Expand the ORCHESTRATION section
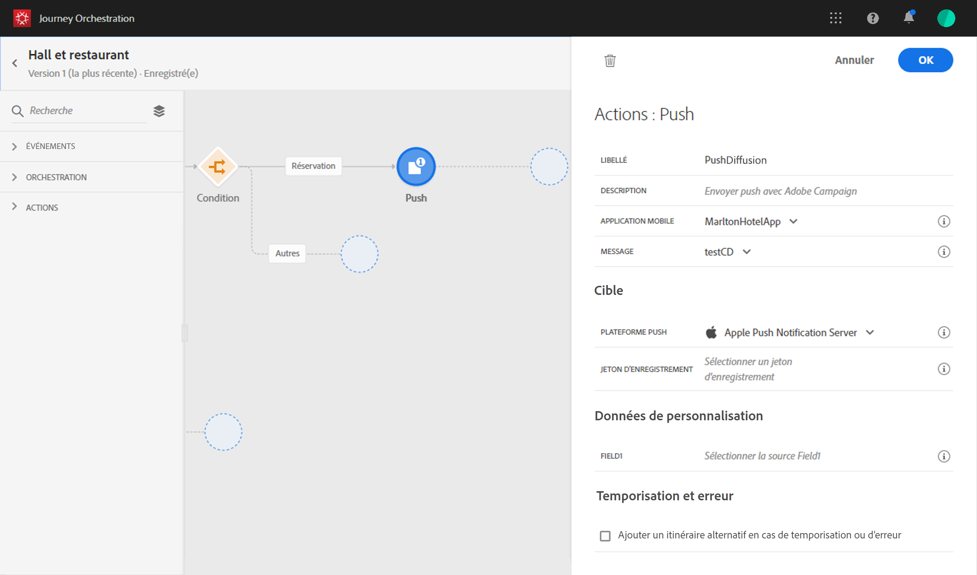 coord(56,177)
